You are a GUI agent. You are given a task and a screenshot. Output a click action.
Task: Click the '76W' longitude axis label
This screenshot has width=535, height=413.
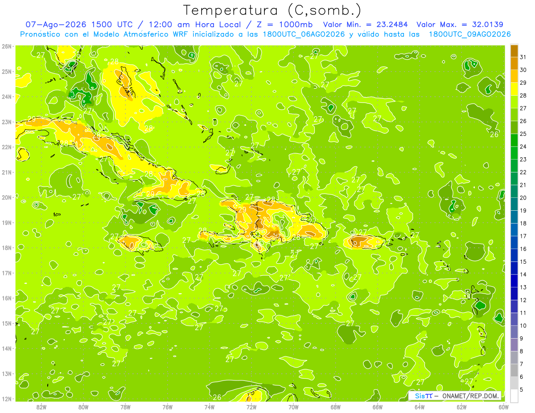pyautogui.click(x=167, y=407)
